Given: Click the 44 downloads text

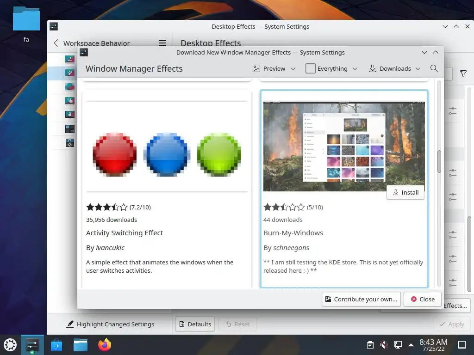Looking at the screenshot, I should pos(283,220).
